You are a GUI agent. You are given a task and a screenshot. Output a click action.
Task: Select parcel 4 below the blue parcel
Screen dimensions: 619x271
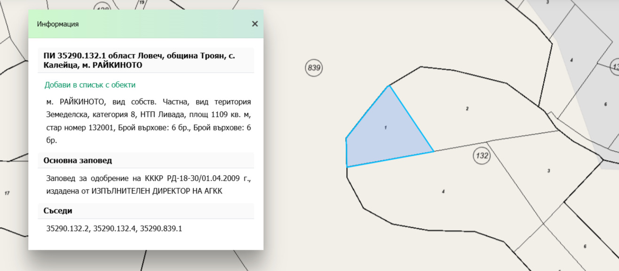(443, 192)
